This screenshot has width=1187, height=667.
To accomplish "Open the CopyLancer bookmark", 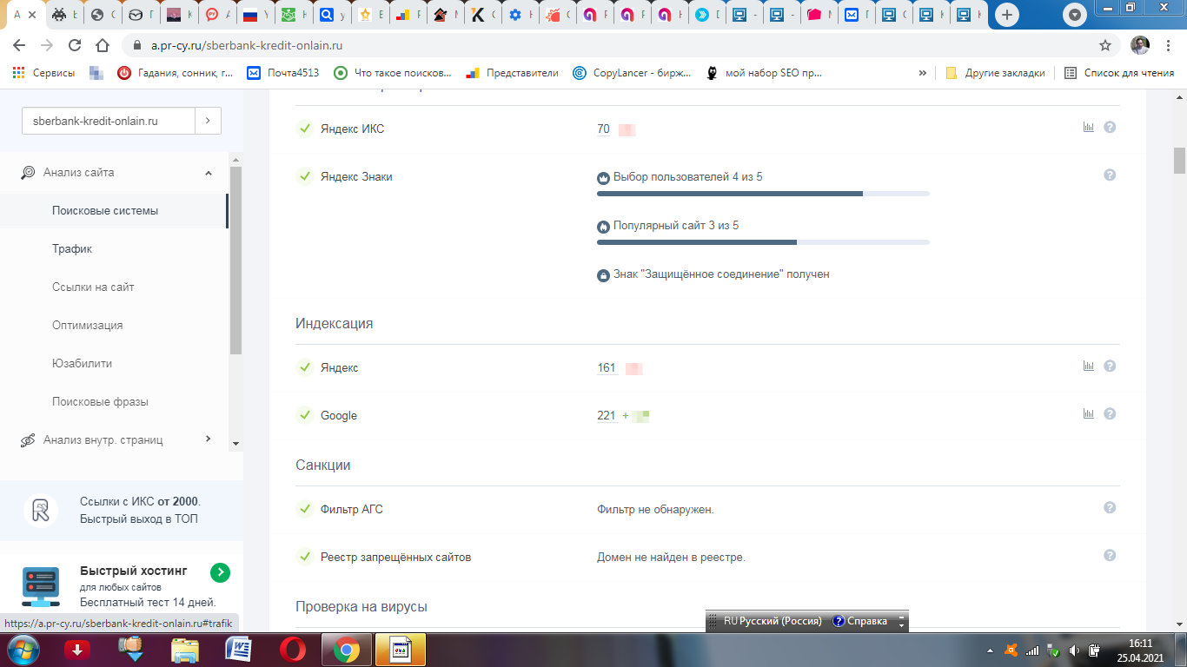I will pyautogui.click(x=633, y=73).
